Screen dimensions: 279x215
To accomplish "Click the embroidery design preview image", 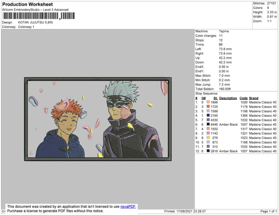I will click(98, 119).
